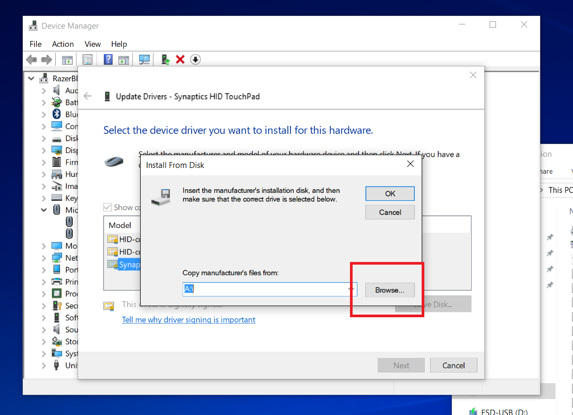This screenshot has height=415, width=573.
Task: Open Help using the blue question mark icon
Action: tap(108, 59)
